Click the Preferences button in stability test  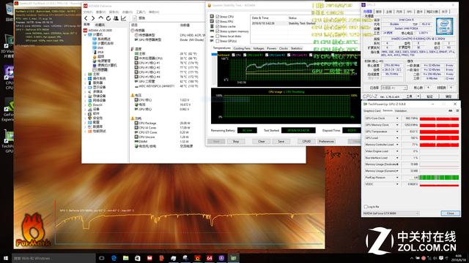click(x=326, y=141)
